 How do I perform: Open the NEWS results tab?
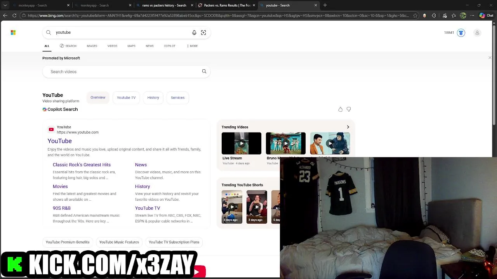[149, 46]
